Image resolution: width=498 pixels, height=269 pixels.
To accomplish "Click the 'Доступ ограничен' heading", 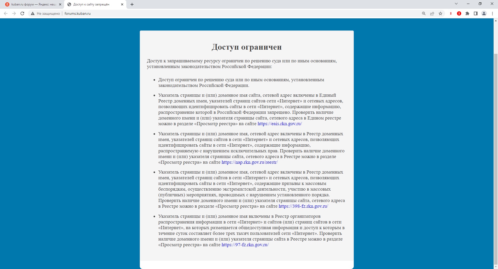I will pos(247,47).
